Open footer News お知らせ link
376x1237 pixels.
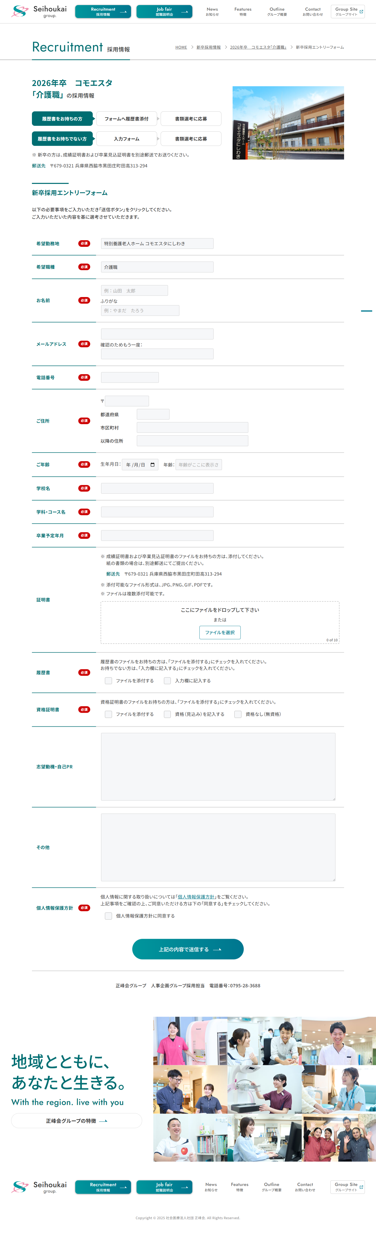coord(211,1187)
